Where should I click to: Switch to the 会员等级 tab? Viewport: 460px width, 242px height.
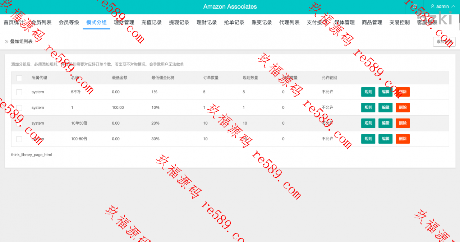coord(69,22)
